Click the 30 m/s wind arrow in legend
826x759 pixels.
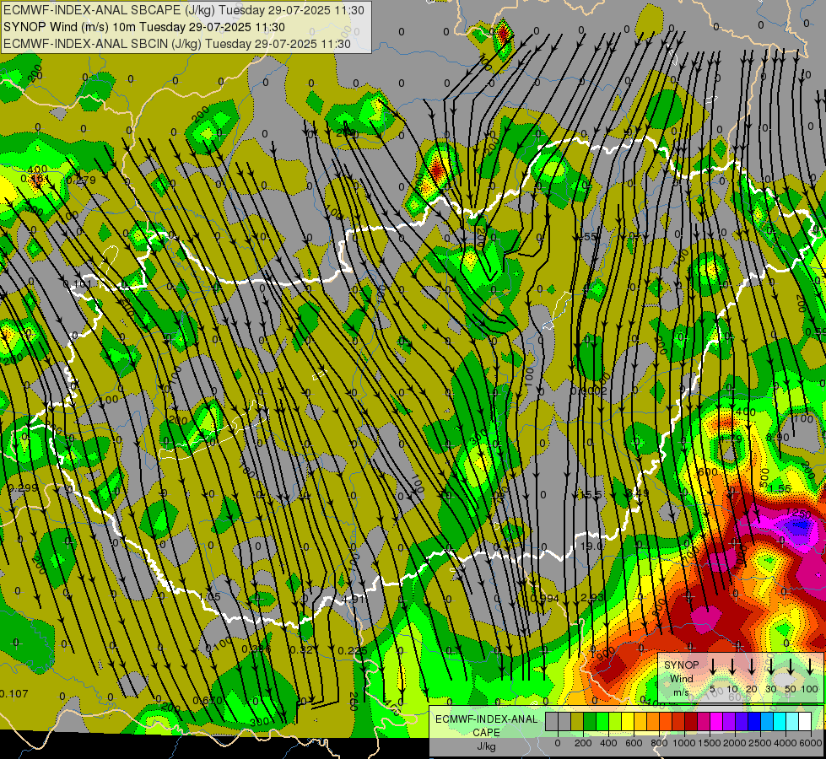coord(770,665)
